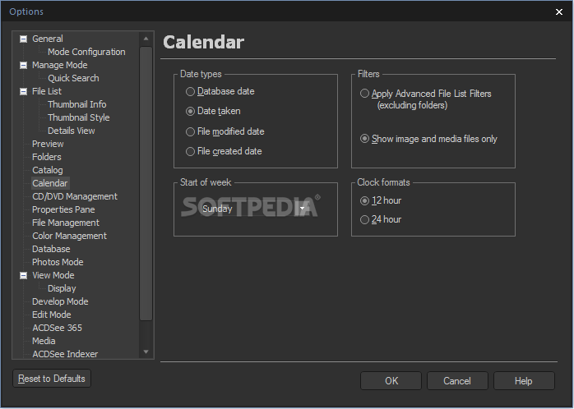
Task: Collapse the General tree node
Action: coord(23,39)
